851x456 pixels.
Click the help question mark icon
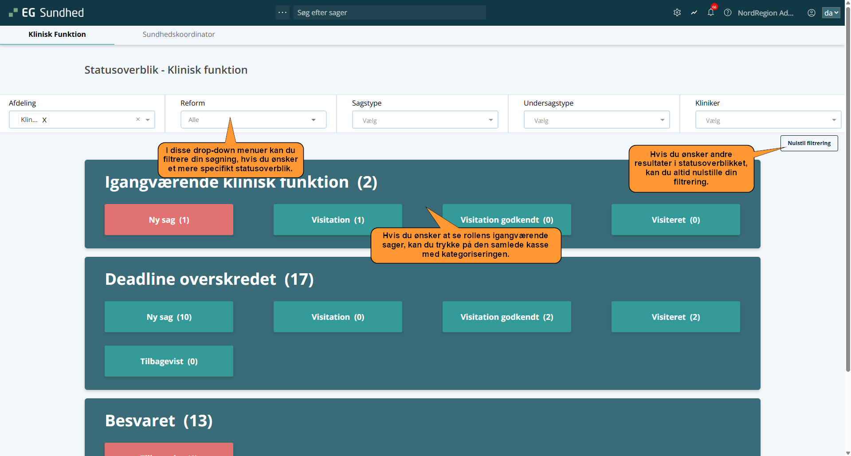[728, 13]
